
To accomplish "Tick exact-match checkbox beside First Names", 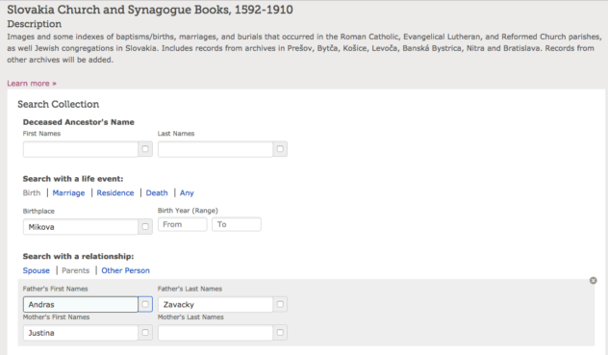I will (145, 149).
